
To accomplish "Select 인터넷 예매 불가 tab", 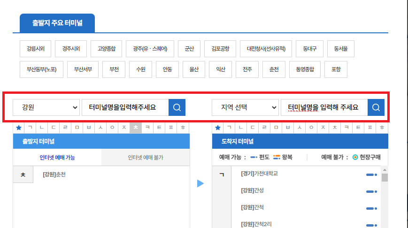I will point(146,158).
